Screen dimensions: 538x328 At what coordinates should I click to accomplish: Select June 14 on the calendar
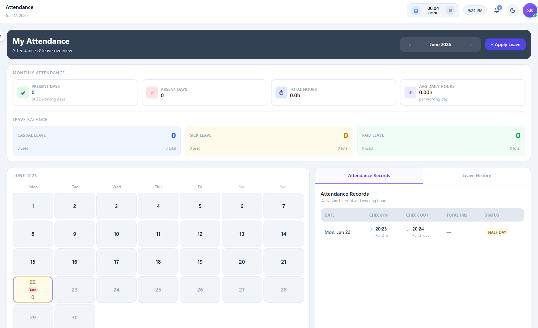click(283, 234)
